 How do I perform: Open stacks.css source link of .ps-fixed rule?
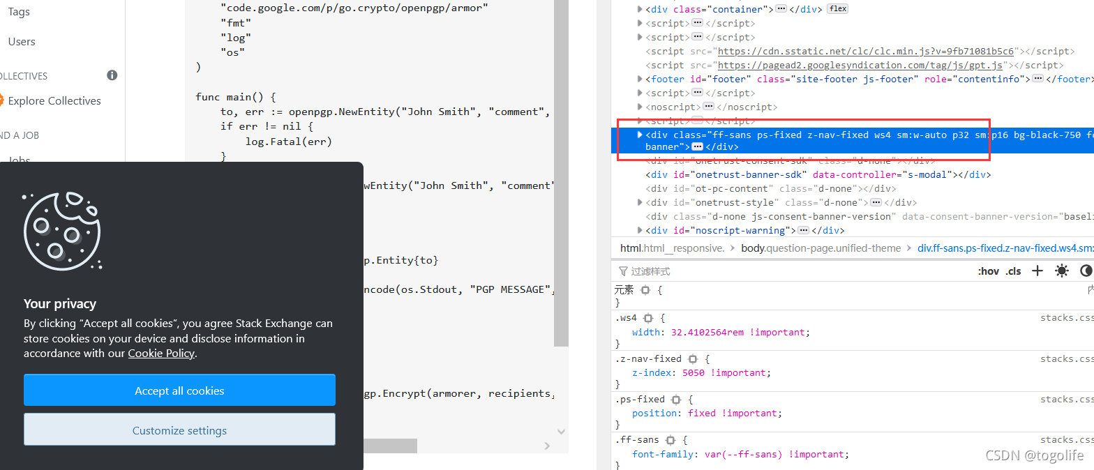(1067, 400)
